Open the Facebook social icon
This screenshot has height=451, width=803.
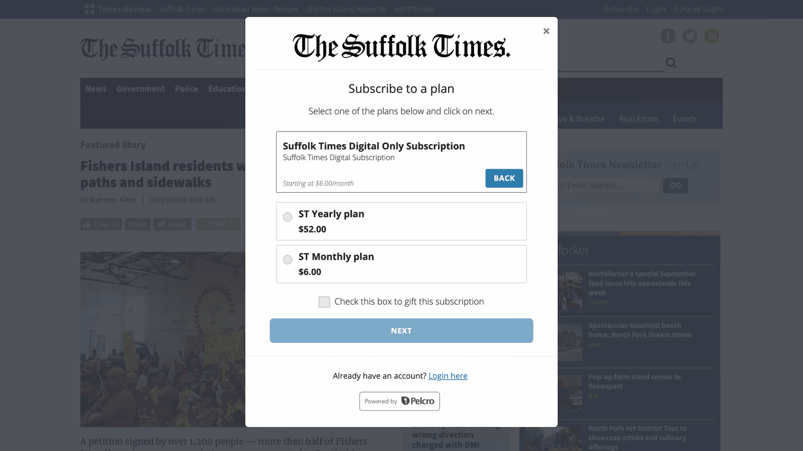coord(667,36)
